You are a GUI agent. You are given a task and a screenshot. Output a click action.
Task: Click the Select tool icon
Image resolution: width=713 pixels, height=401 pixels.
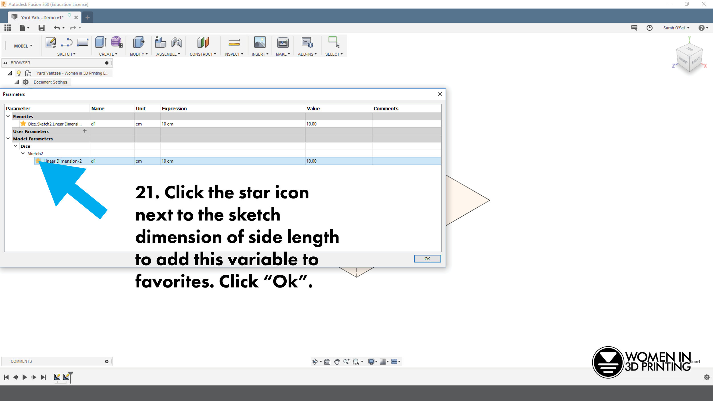coord(334,42)
